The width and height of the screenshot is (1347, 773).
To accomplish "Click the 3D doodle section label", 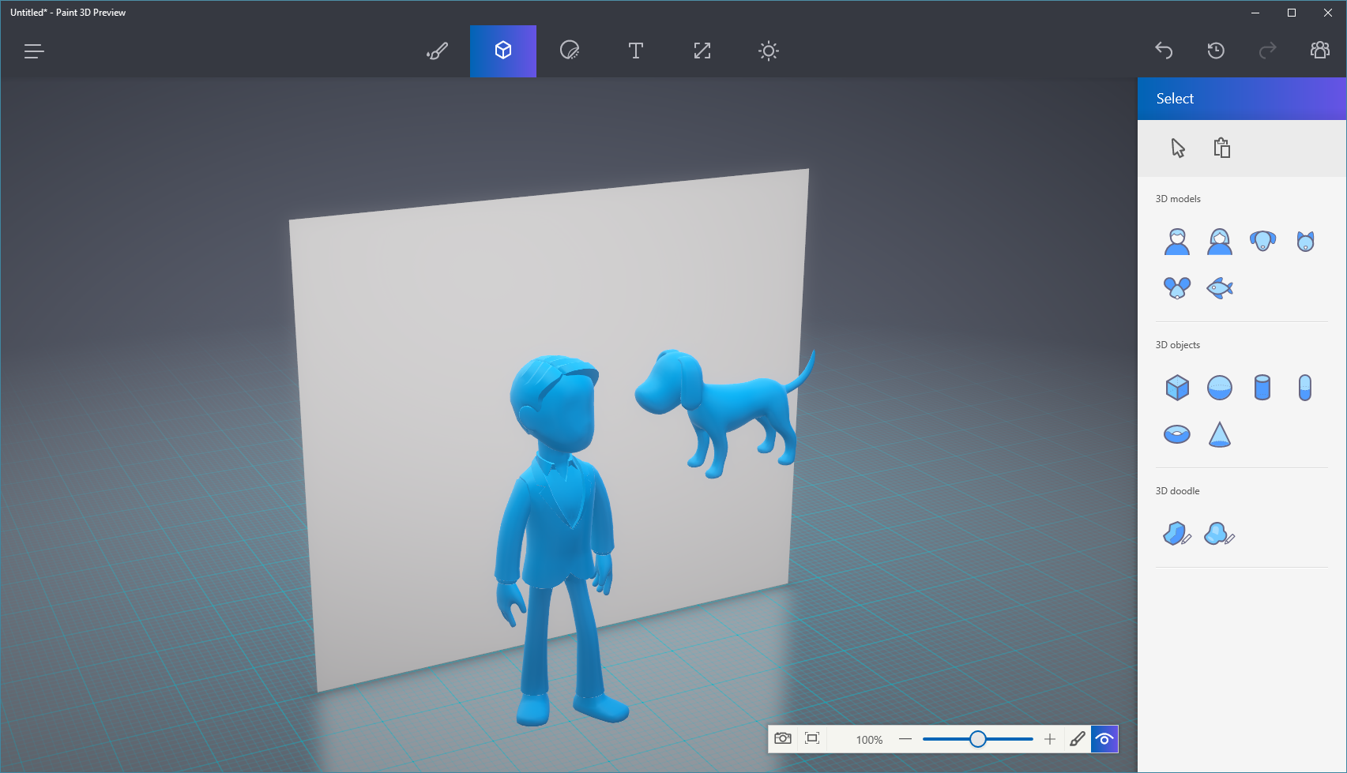I will (x=1177, y=491).
